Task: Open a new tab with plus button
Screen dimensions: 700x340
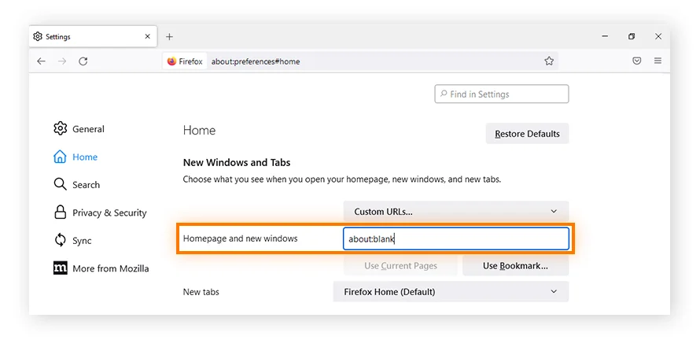Action: click(169, 37)
